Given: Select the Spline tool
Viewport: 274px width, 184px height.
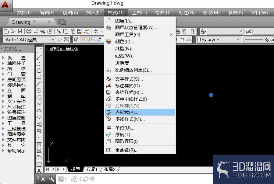Looking at the screenshot, I should pos(39,104).
